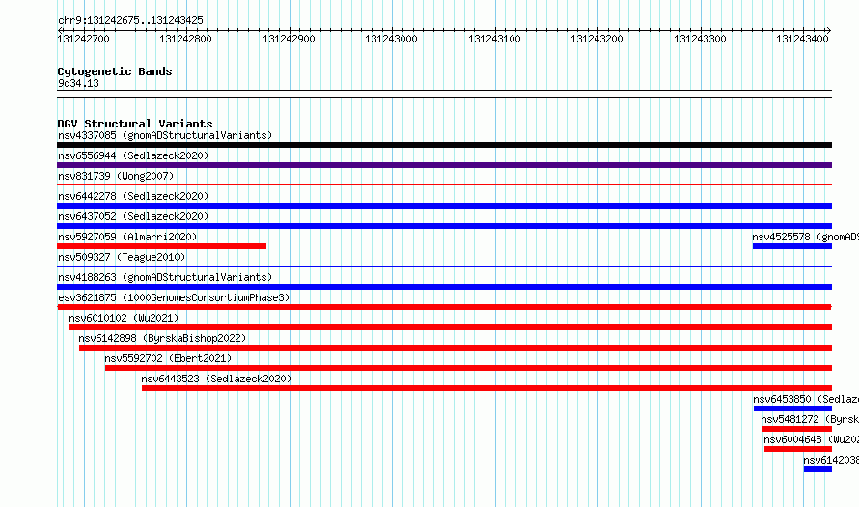Image resolution: width=859 pixels, height=507 pixels.
Task: Click ruler position 131243400
Action: [802, 39]
